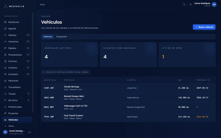Click Ford Transit Custom name
This screenshot has height=138, width=221.
[x=74, y=115]
